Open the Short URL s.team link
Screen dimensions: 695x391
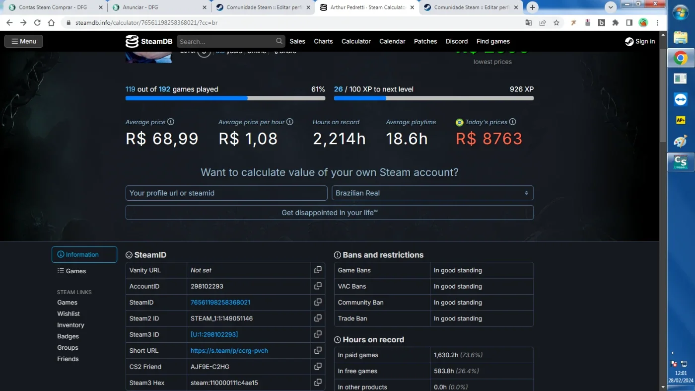[x=229, y=350]
